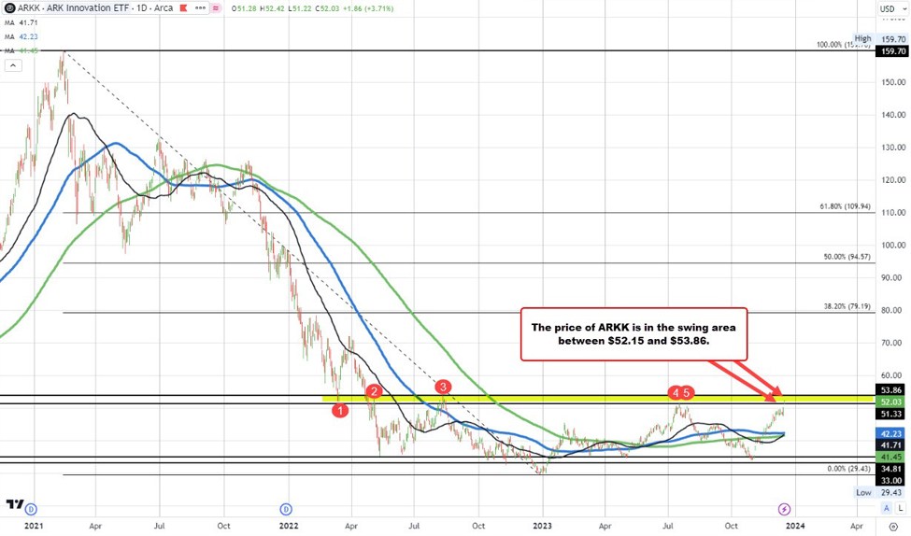This screenshot has height=536, width=911.
Task: Click the purple lightning bolt event icon
Action: 784,509
